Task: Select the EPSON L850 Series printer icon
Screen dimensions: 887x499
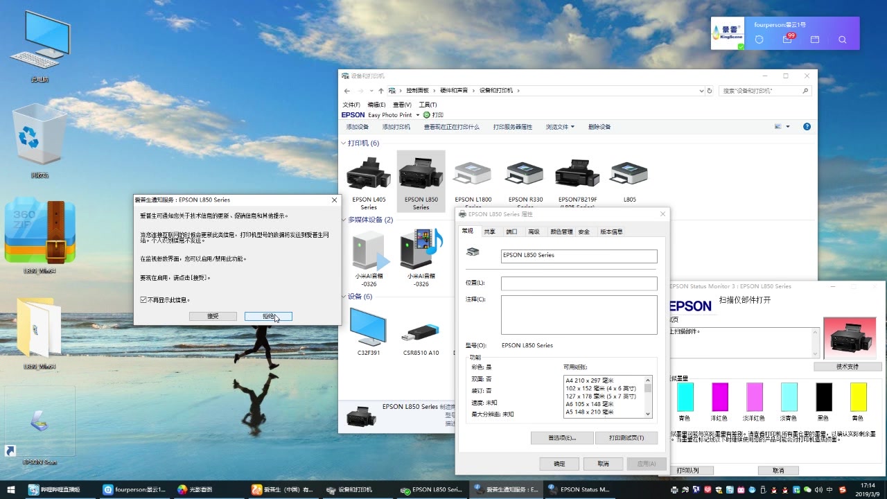Action: click(421, 173)
